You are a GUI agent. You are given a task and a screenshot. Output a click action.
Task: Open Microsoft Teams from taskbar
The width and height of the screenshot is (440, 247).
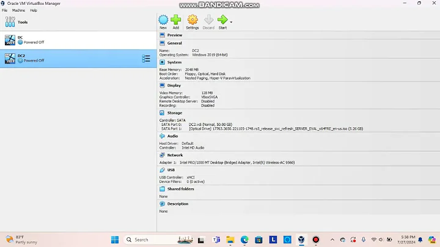pos(216,240)
